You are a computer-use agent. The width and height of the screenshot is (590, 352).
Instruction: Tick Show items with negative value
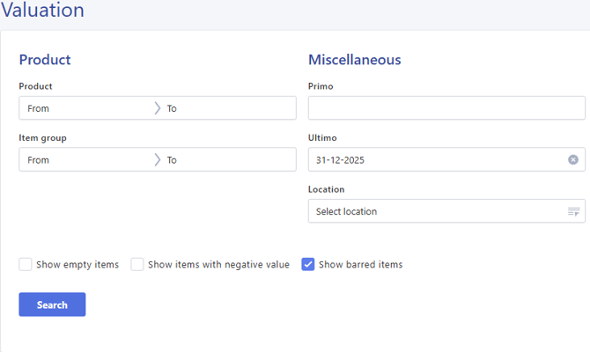pyautogui.click(x=137, y=264)
